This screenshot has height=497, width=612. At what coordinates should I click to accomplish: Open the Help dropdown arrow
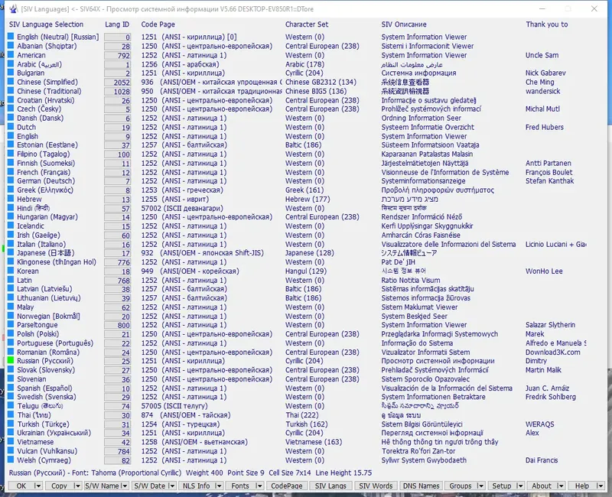(x=598, y=486)
